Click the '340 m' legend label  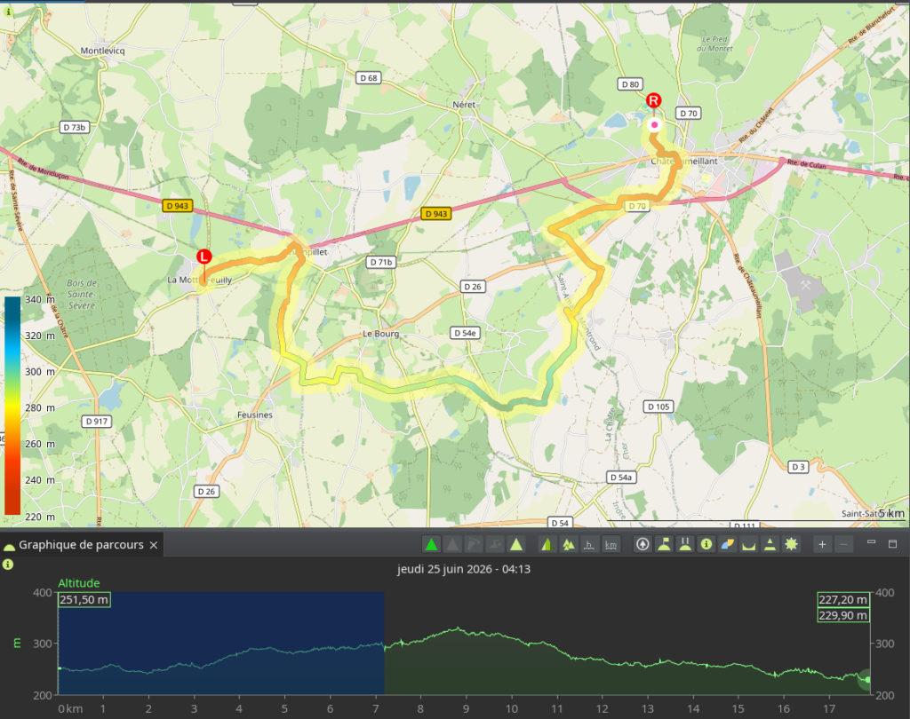coord(39,299)
